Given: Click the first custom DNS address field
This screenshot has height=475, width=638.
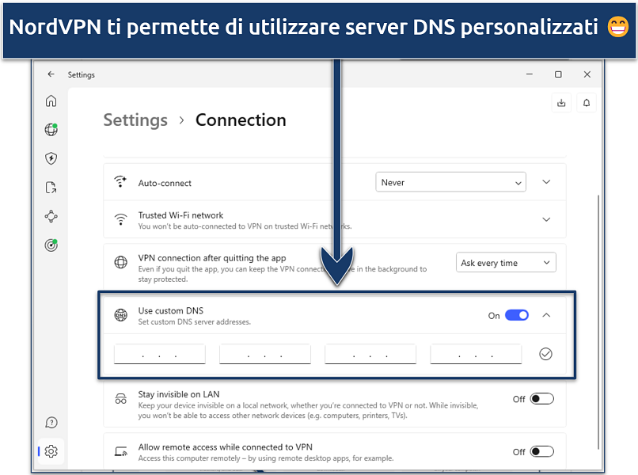Looking at the screenshot, I should coord(160,354).
